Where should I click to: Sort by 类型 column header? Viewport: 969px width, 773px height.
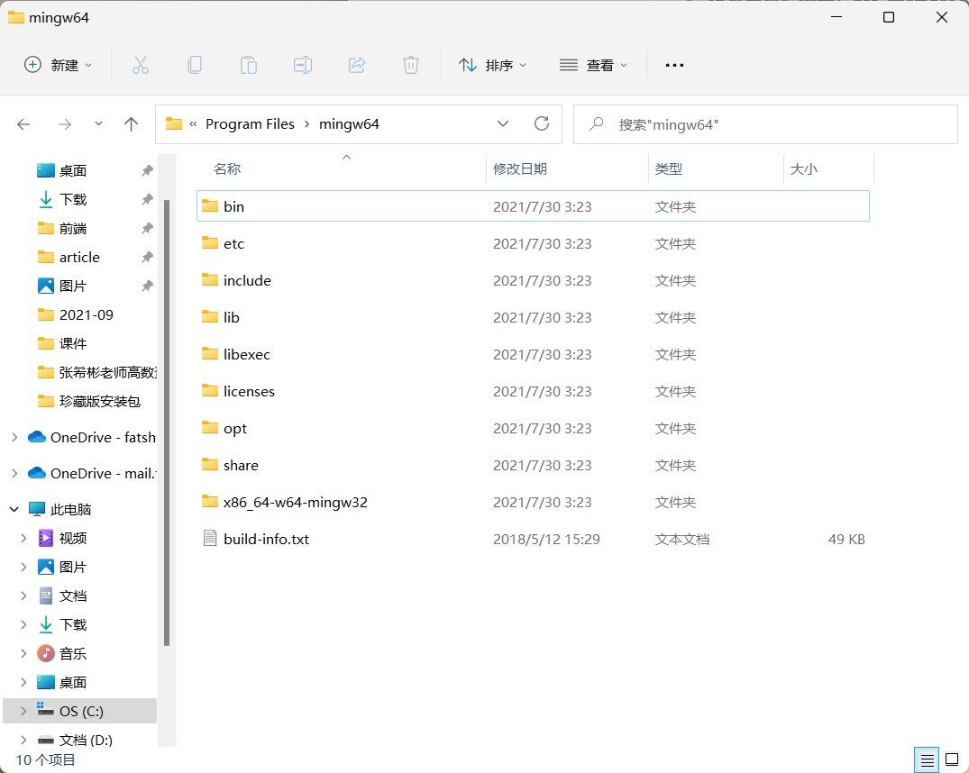[x=669, y=168]
